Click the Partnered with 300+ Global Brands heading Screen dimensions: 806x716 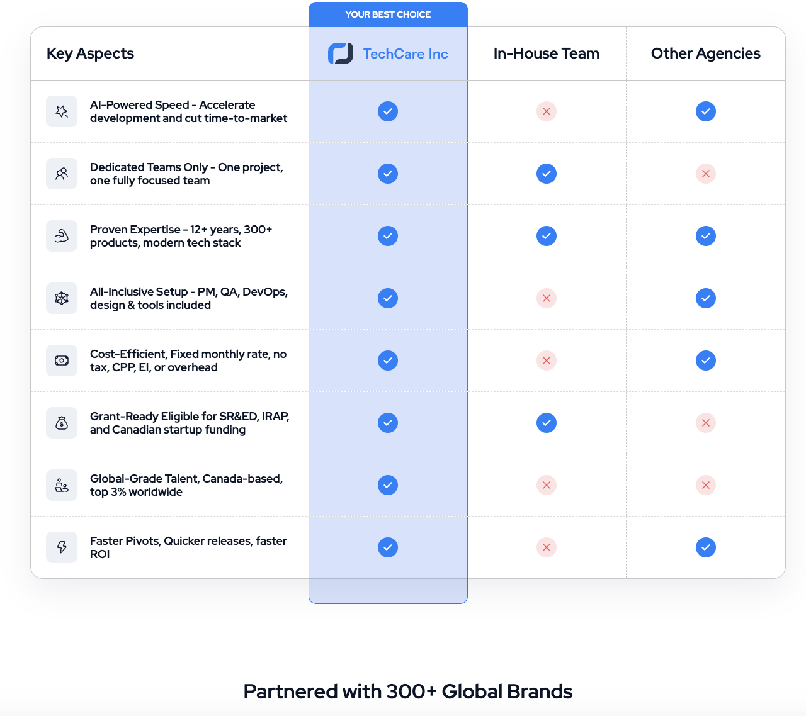(x=408, y=691)
